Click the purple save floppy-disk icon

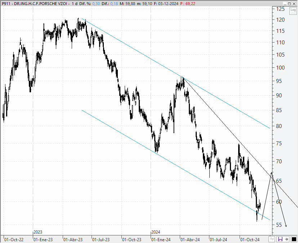pos(280,239)
